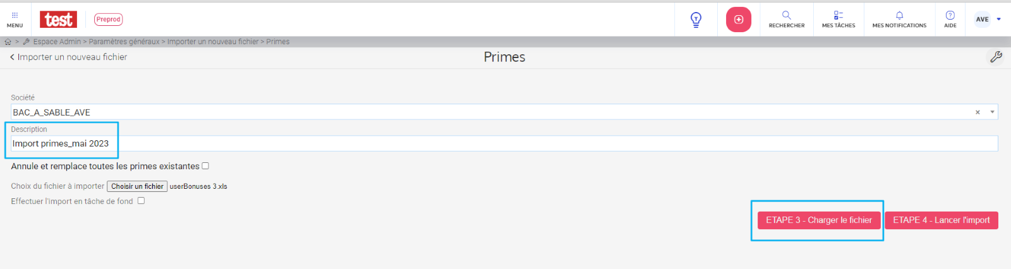This screenshot has width=1011, height=269.
Task: Go back via Importer un nouveau fichier
Action: [68, 57]
